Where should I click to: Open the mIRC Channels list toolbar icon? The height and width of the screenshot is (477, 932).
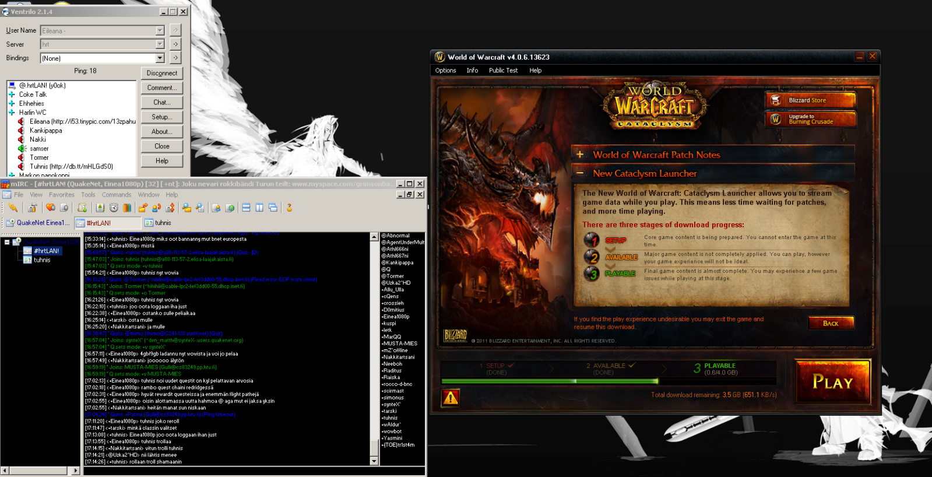point(64,208)
